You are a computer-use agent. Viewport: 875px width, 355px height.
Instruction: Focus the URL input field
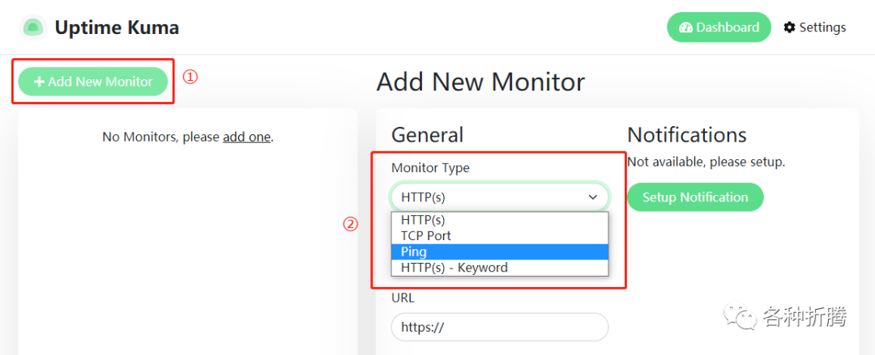point(499,327)
